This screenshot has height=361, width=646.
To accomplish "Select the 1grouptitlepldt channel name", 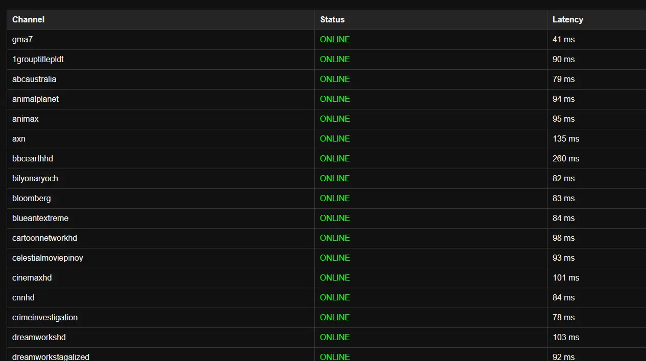I will (x=38, y=59).
